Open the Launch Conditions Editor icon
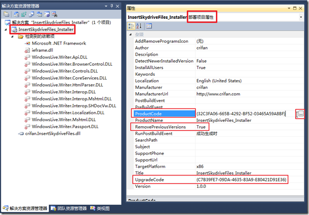This screenshot has width=309, height=215. (x=54, y=14)
